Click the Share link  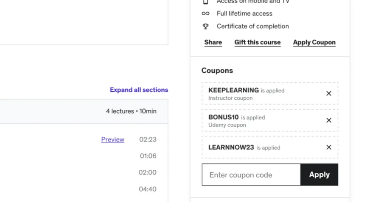pos(213,42)
